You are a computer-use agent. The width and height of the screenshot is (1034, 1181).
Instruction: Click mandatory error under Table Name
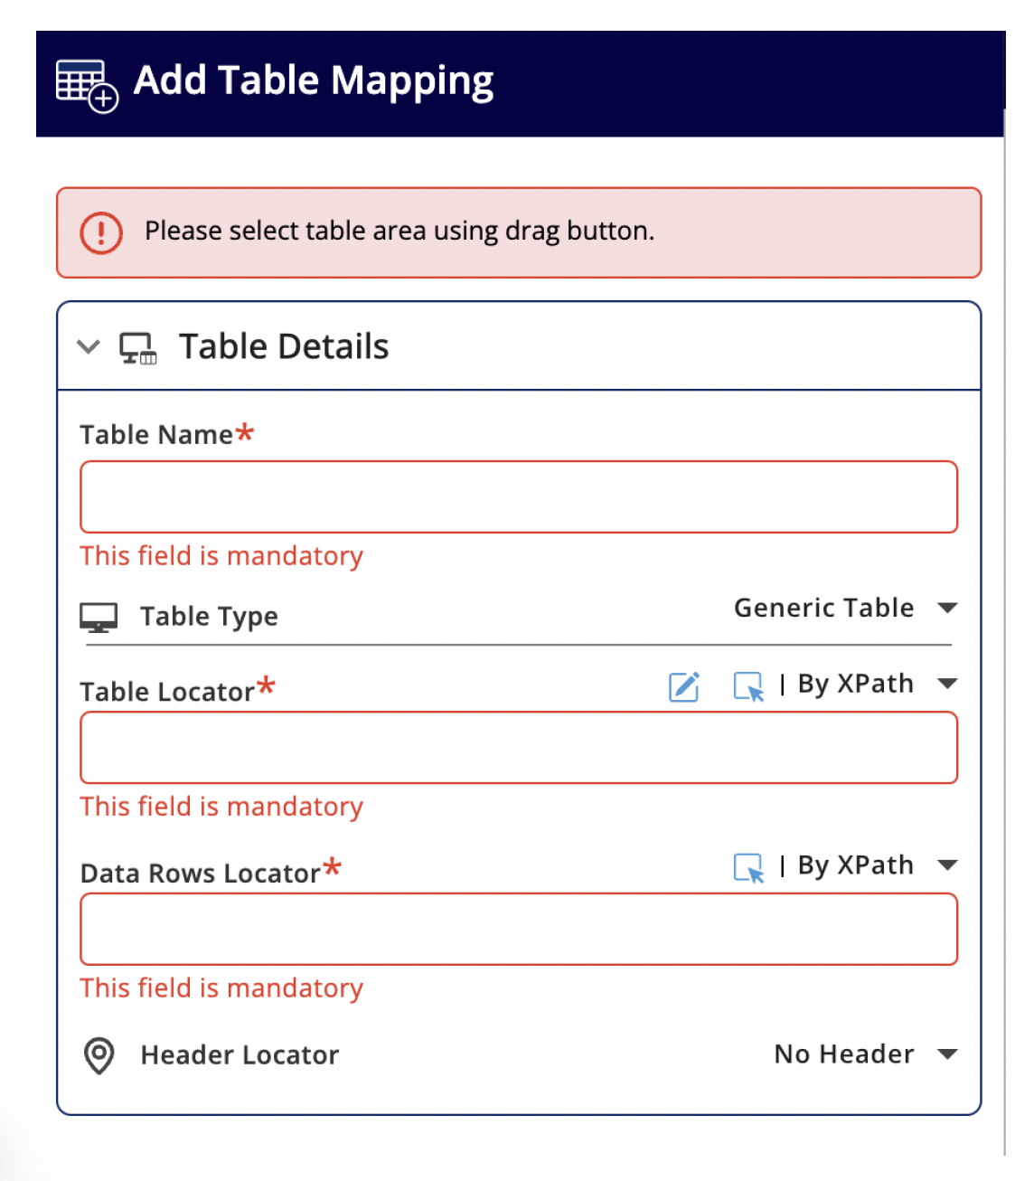click(221, 556)
